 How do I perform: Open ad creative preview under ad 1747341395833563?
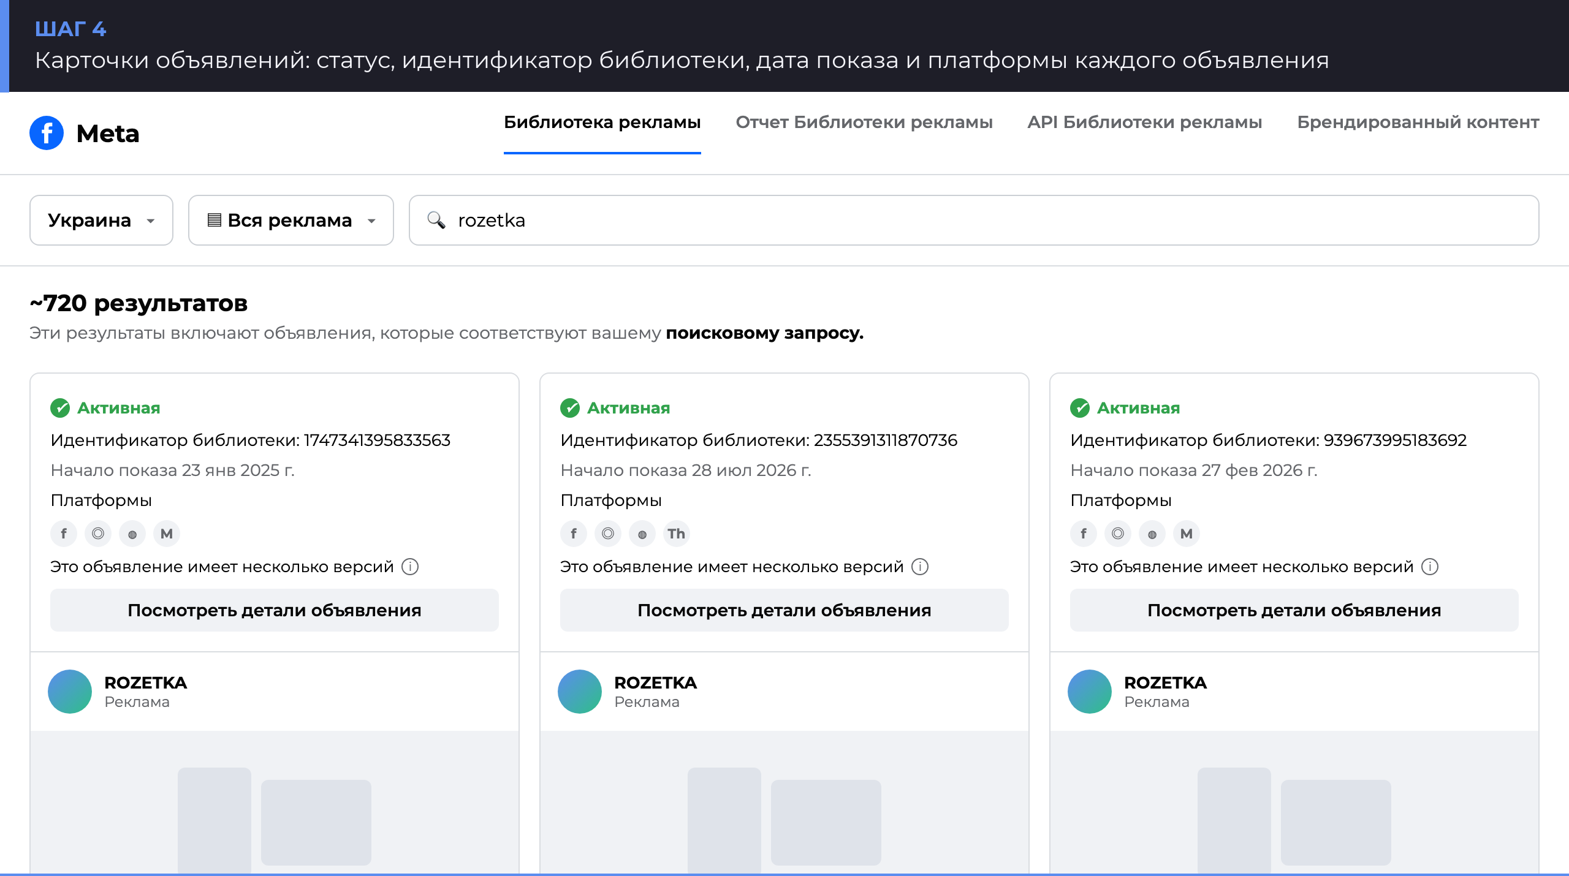[275, 802]
